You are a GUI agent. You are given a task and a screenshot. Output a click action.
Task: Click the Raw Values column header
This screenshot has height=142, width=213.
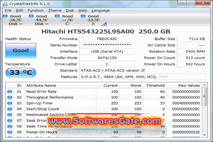point(184,85)
